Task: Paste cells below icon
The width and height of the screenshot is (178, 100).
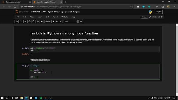Action: (33, 21)
